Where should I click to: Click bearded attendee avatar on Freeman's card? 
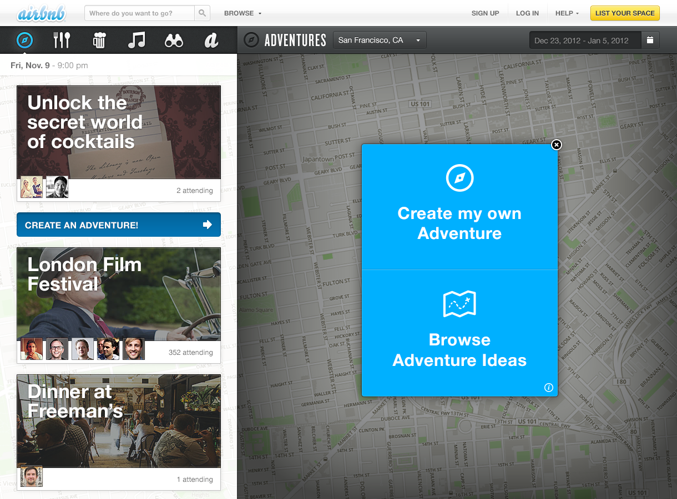tap(32, 476)
